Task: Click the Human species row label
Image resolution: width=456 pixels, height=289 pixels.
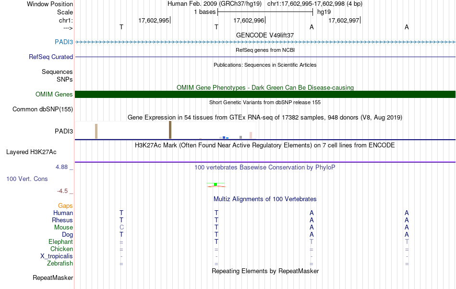Action: click(x=63, y=213)
